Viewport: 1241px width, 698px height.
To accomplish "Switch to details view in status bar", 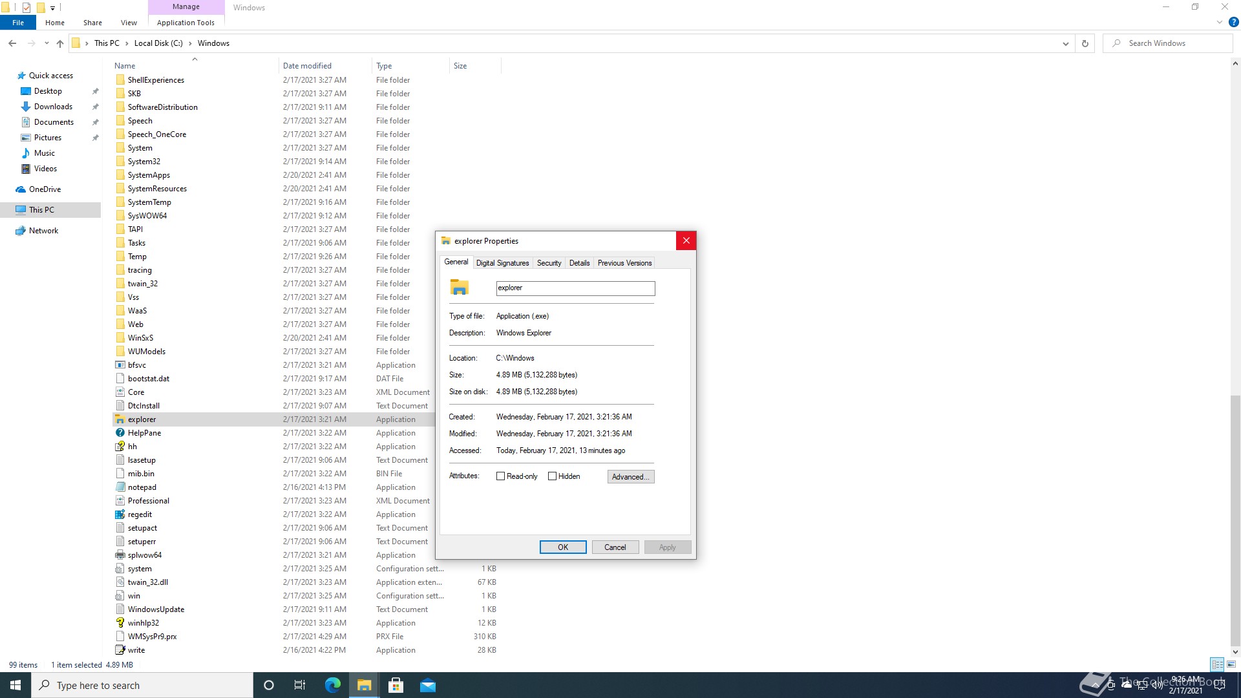I will click(1217, 664).
